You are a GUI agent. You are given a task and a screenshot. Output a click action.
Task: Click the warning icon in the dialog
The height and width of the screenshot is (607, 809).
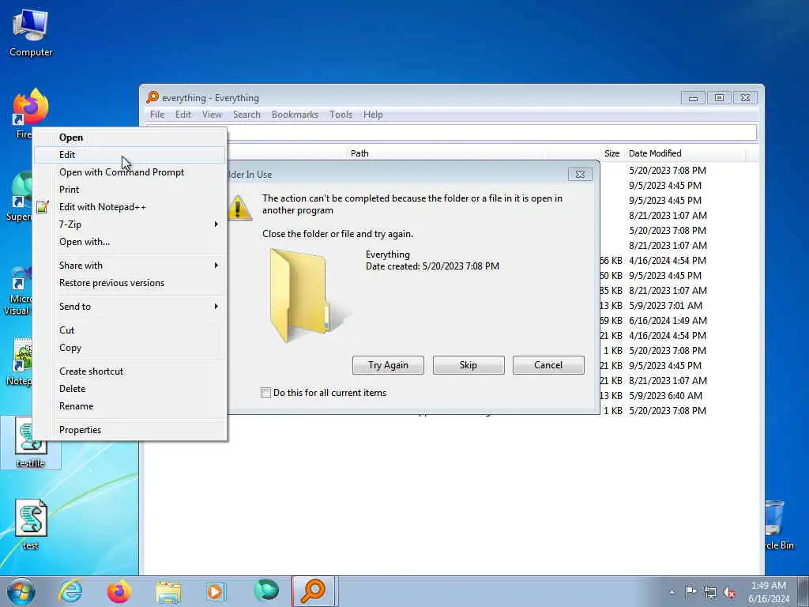pos(239,208)
